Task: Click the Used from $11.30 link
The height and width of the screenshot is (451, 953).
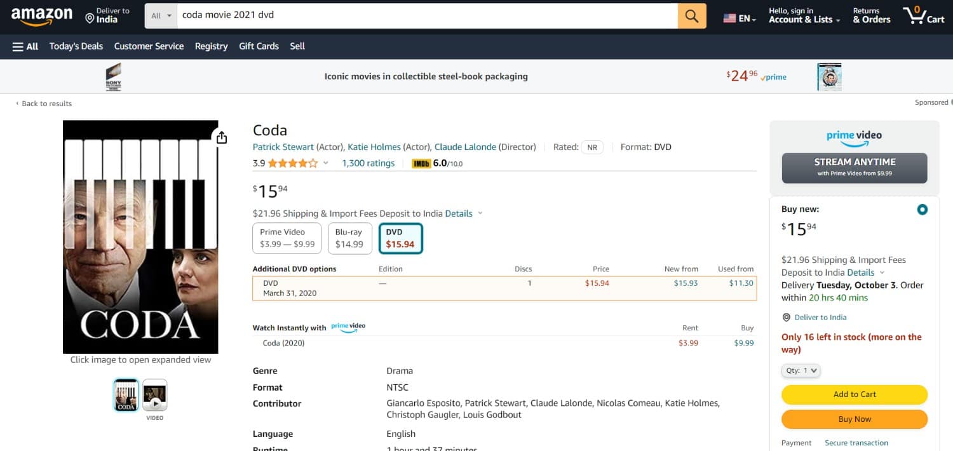Action: point(741,283)
